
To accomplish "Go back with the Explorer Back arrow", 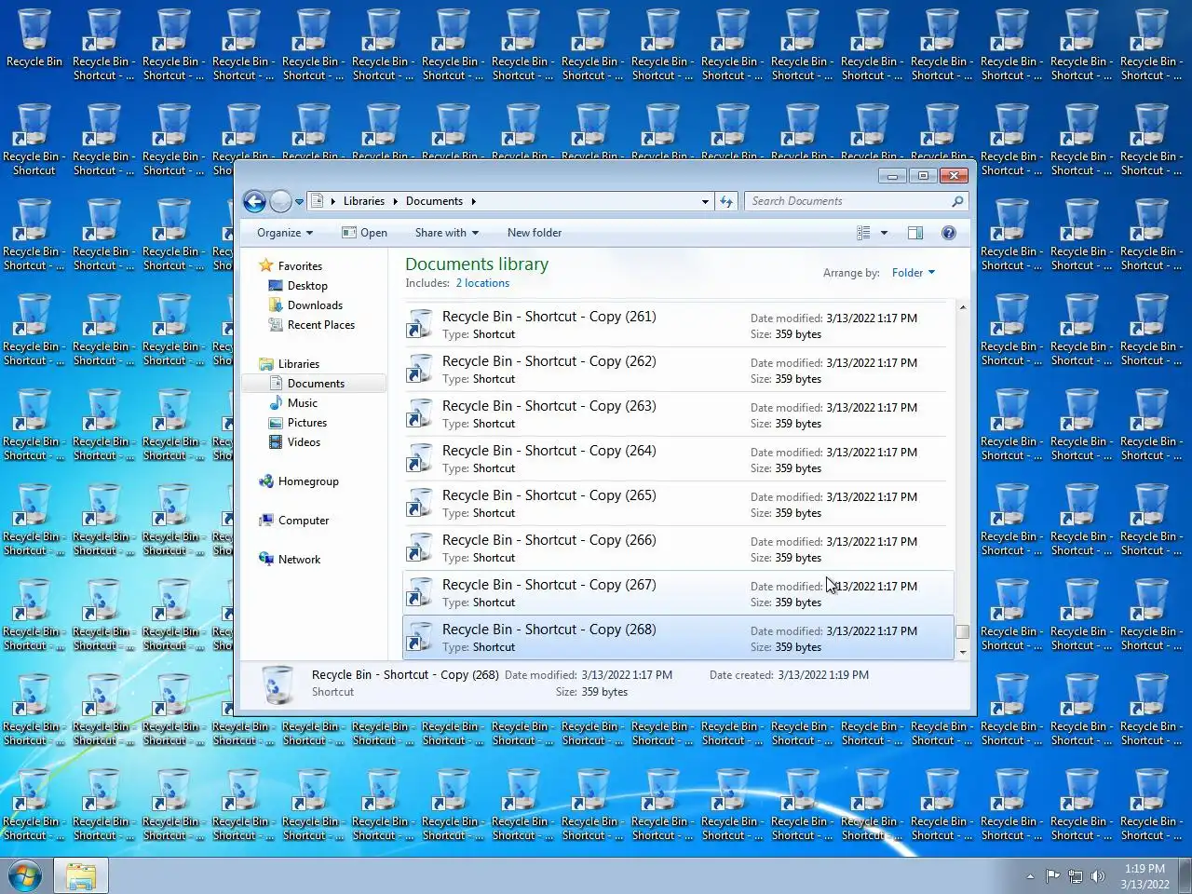I will click(254, 201).
